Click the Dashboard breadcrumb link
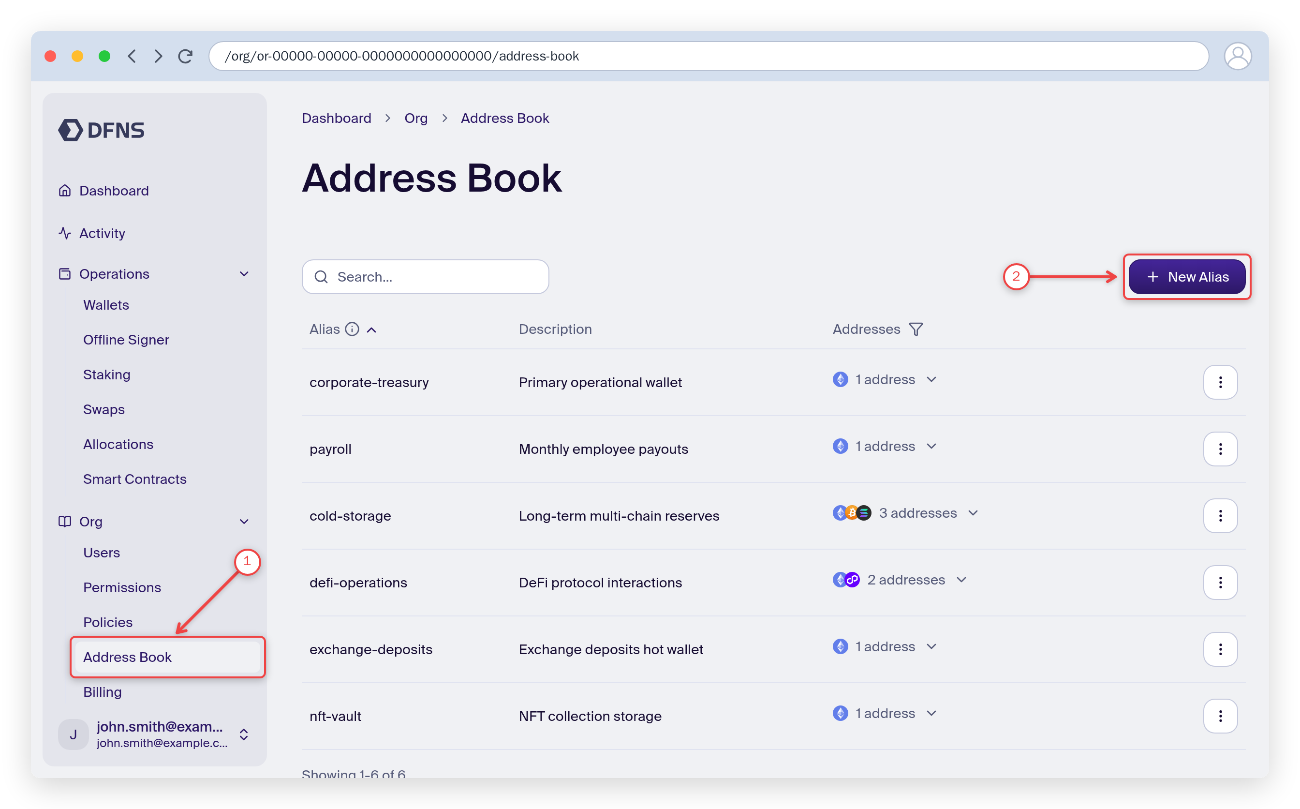1300x809 pixels. click(x=336, y=118)
